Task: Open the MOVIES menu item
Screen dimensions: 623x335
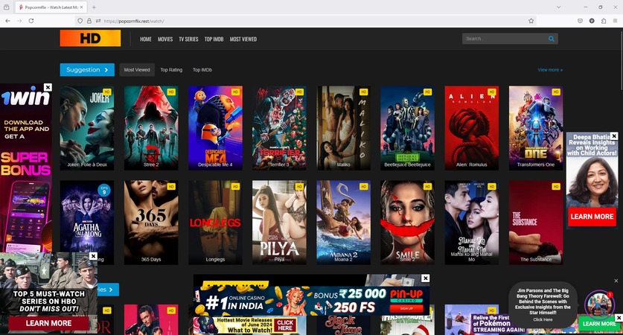Action: click(165, 39)
